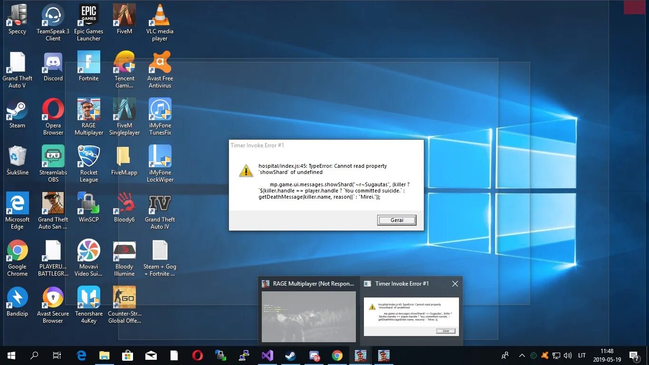
Task: Select RAGE Multiplayer desktop shortcut
Action: pos(89,116)
